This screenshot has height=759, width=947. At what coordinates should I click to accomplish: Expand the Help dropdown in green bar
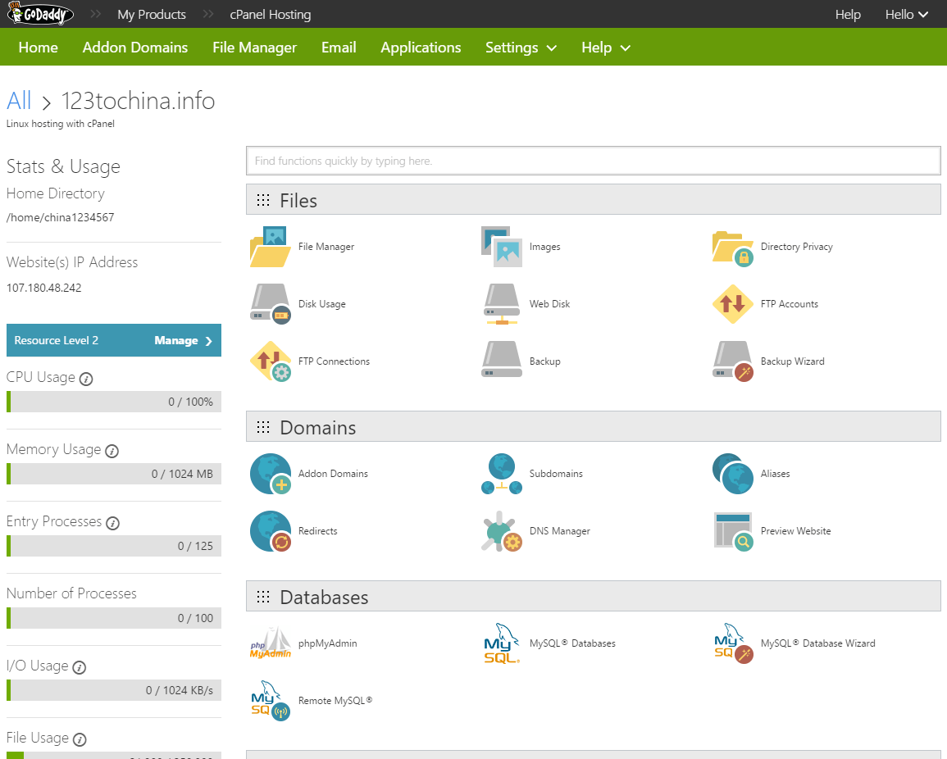pos(606,48)
